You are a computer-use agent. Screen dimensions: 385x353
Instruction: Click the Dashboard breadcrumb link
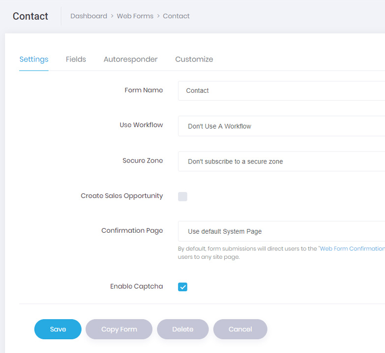(89, 16)
